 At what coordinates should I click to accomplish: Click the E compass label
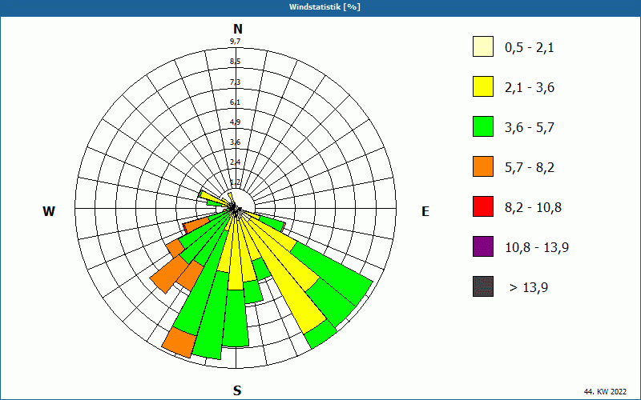click(x=425, y=211)
